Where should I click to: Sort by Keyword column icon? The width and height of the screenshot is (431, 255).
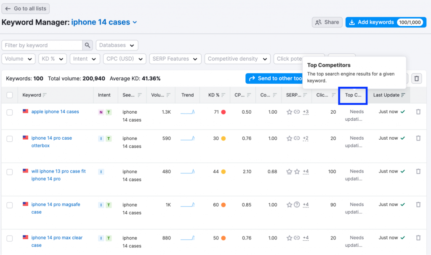coord(45,95)
